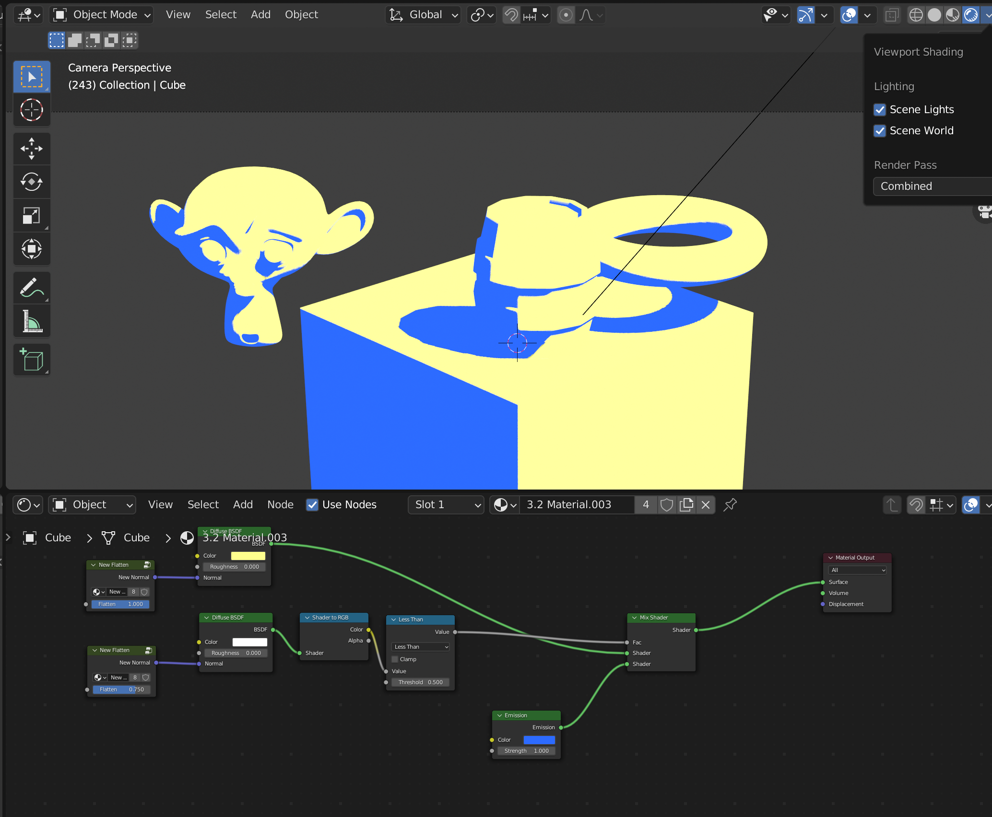Toggle viewport gizmos visibility
Image resolution: width=992 pixels, height=817 pixels.
[x=806, y=15]
